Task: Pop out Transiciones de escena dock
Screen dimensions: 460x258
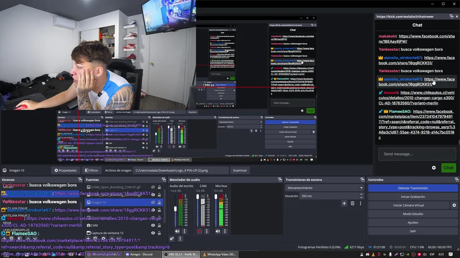Action: [362, 180]
